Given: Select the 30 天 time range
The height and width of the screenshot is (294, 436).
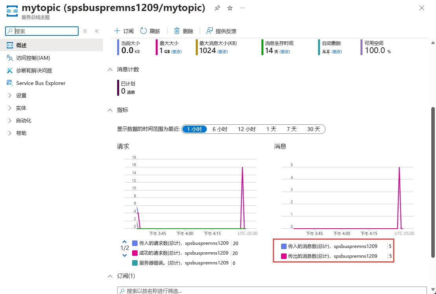Looking at the screenshot, I should pos(314,129).
